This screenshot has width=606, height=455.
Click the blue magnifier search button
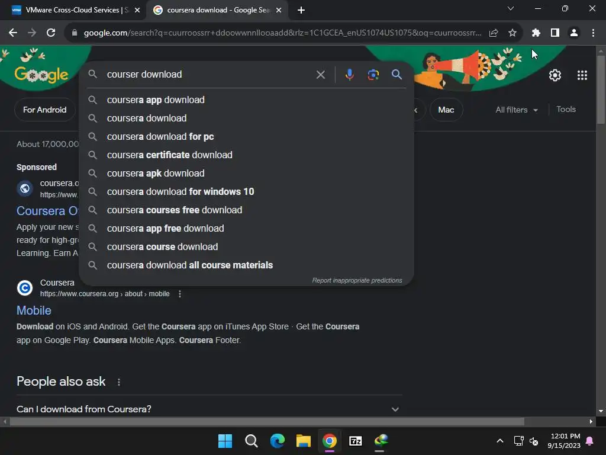point(397,74)
